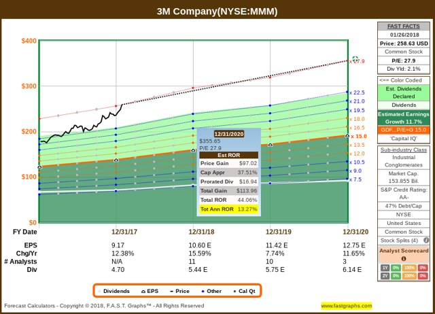Viewport: 435px width, 314px height.
Task: Click the 1Y orange 100% scorecard cell
Action: pyautogui.click(x=409, y=268)
